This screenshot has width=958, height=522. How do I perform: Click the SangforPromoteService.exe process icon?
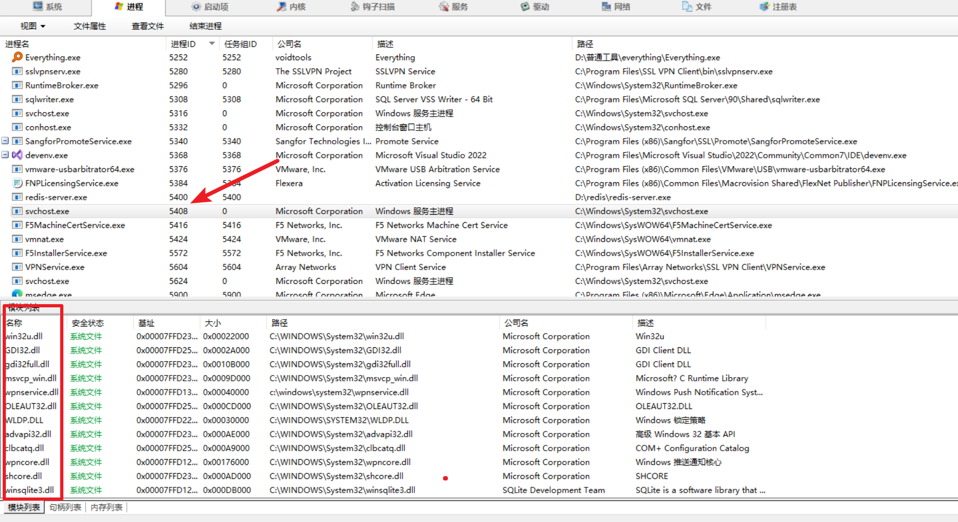point(17,141)
